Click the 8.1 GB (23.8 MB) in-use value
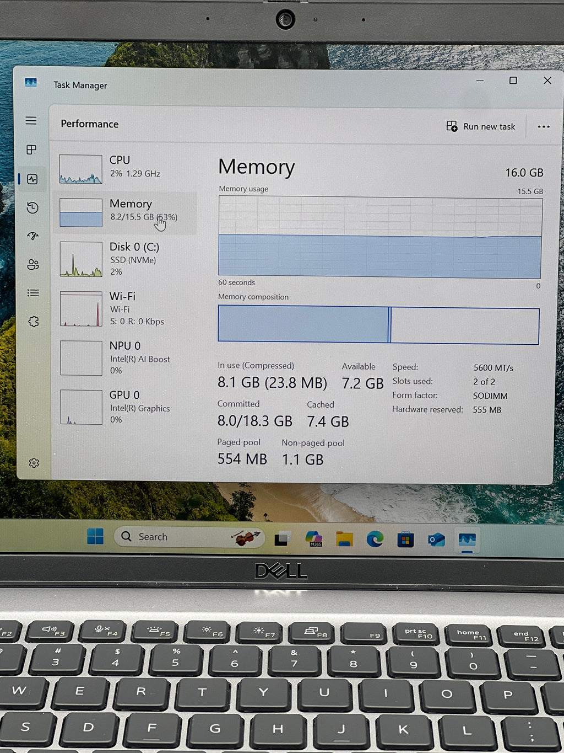The height and width of the screenshot is (753, 564). pos(272,383)
